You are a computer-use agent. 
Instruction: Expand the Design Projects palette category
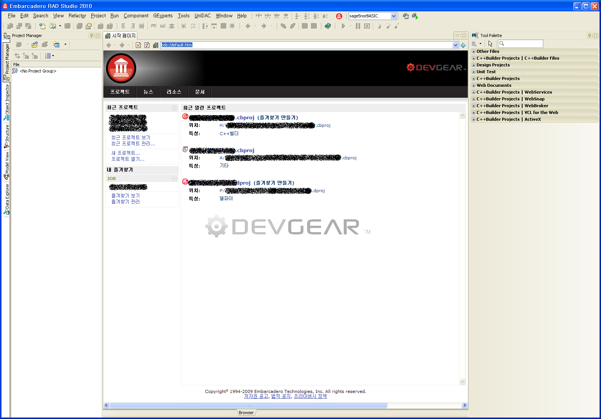pos(474,65)
